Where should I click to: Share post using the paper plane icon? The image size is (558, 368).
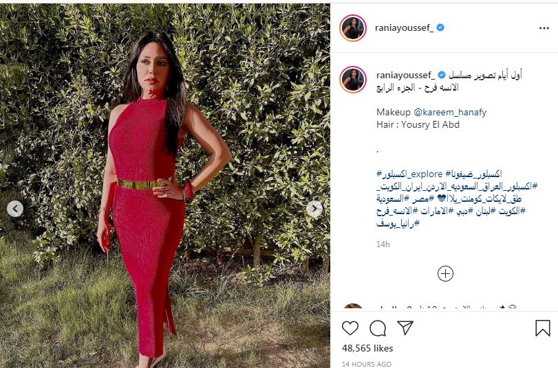pyautogui.click(x=405, y=328)
